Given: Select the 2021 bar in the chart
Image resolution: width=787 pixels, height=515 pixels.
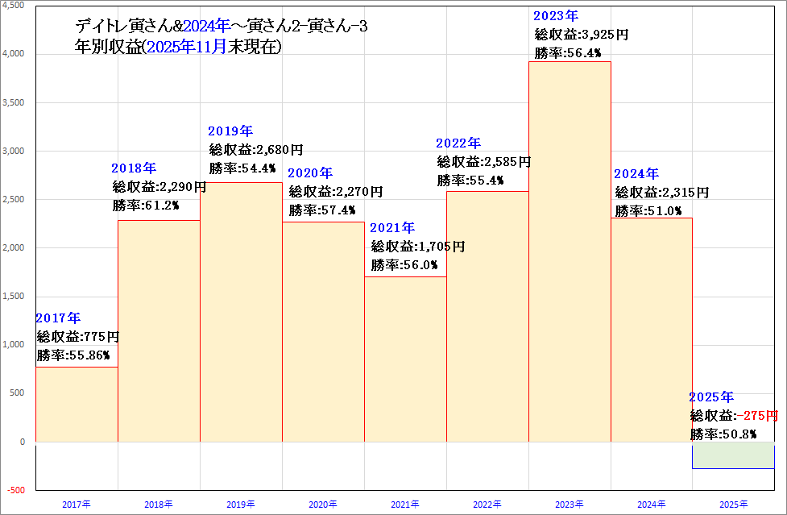Looking at the screenshot, I should [x=404, y=363].
